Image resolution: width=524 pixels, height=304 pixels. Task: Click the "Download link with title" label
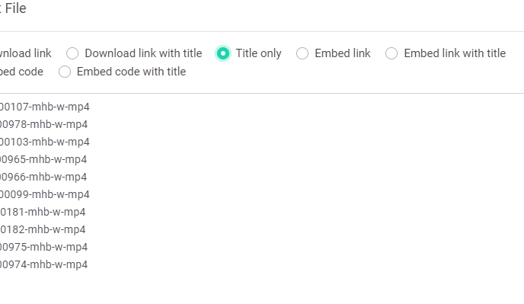coord(143,53)
